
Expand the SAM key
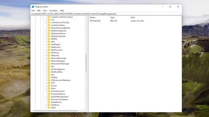pos(46,108)
